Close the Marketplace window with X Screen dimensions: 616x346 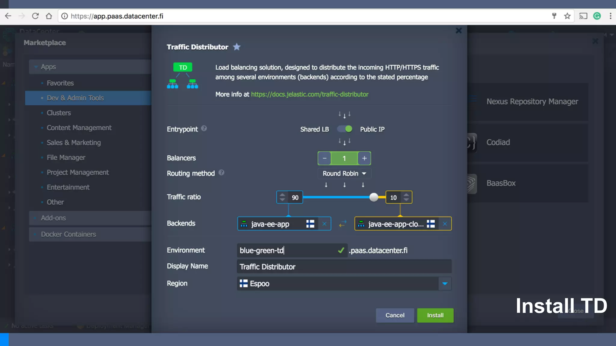pos(595,41)
